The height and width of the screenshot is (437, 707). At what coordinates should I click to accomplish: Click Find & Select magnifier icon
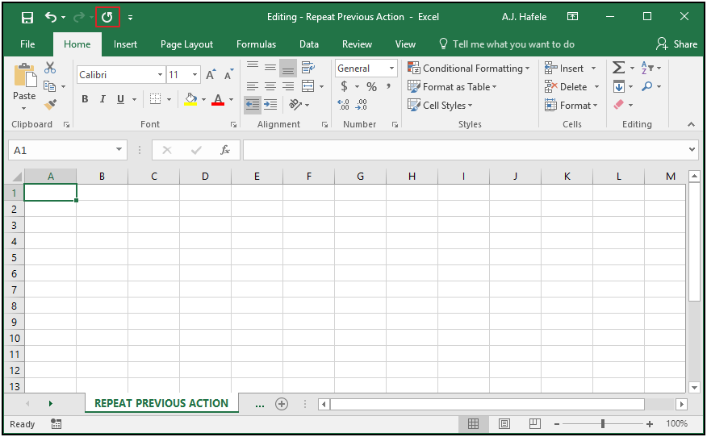[647, 86]
